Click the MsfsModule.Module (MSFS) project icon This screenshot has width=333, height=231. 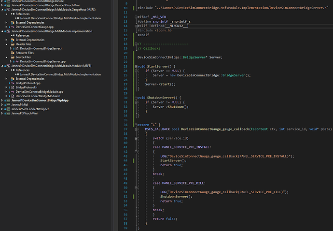tap(9, 66)
